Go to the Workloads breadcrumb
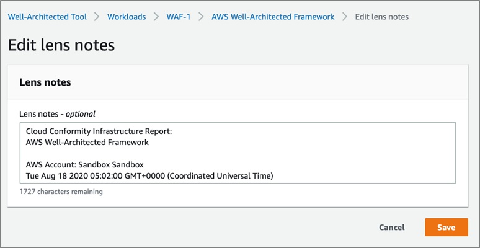The image size is (480, 248). click(x=127, y=17)
